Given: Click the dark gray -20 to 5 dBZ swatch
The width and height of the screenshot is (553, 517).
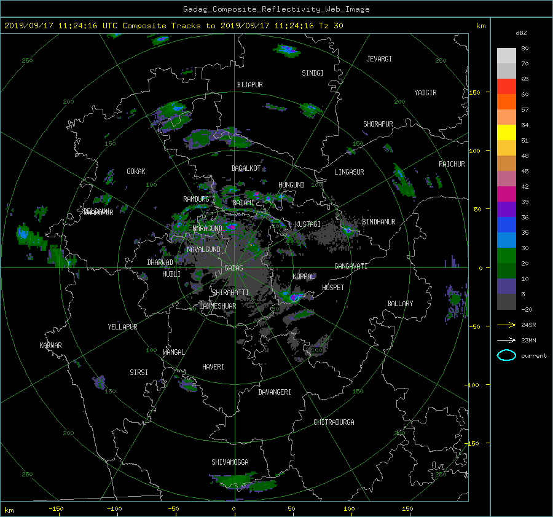Looking at the screenshot, I should point(506,301).
